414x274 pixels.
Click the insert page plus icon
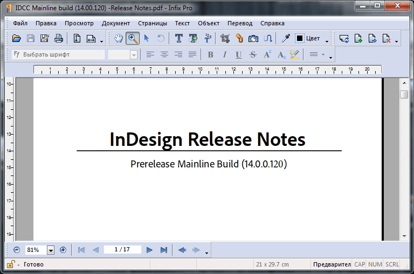(358, 39)
